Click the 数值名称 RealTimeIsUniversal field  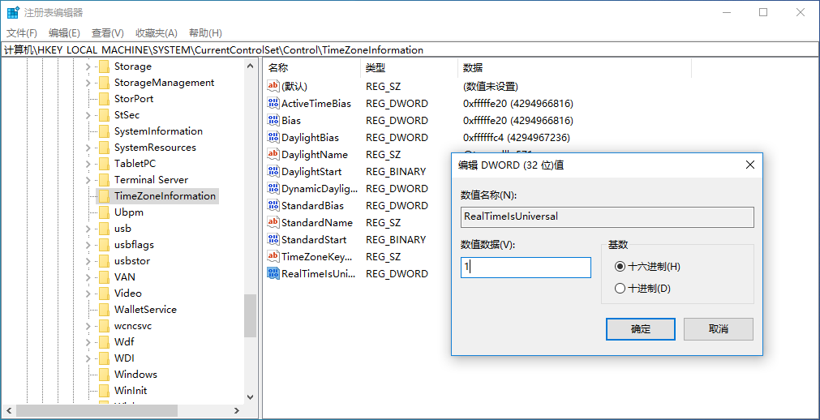point(607,217)
